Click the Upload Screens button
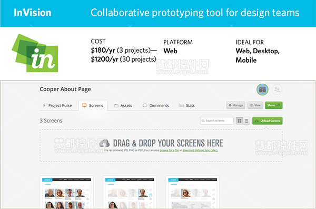This screenshot has height=209, width=316. pos(268,121)
